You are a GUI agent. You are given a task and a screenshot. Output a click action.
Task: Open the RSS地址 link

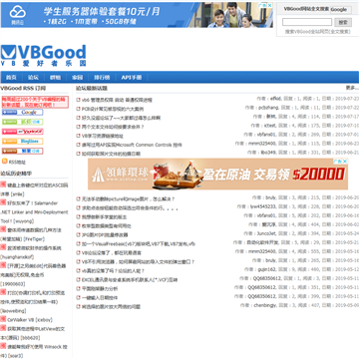(17, 163)
